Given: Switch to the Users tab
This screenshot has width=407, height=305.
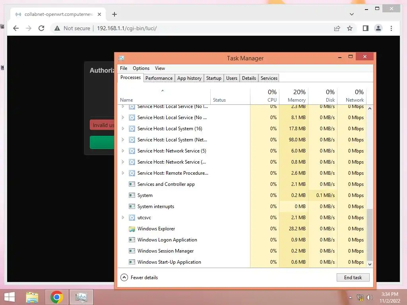Looking at the screenshot, I should (x=232, y=78).
